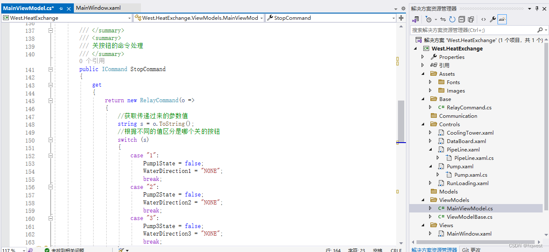Select the Pending Changes Filter clock icon
The width and height of the screenshot is (549, 252).
(x=429, y=19)
